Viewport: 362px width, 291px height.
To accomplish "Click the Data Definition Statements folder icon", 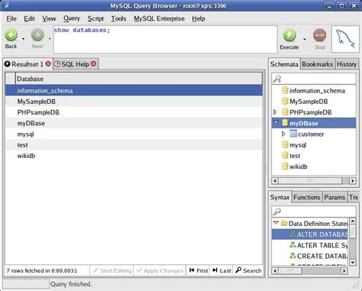I will click(284, 223).
